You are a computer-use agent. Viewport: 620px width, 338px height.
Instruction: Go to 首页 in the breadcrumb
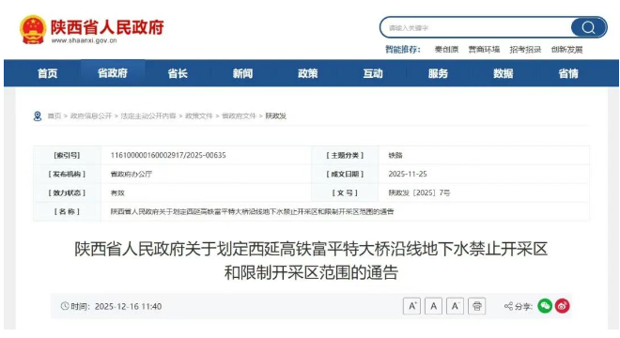[x=54, y=115]
